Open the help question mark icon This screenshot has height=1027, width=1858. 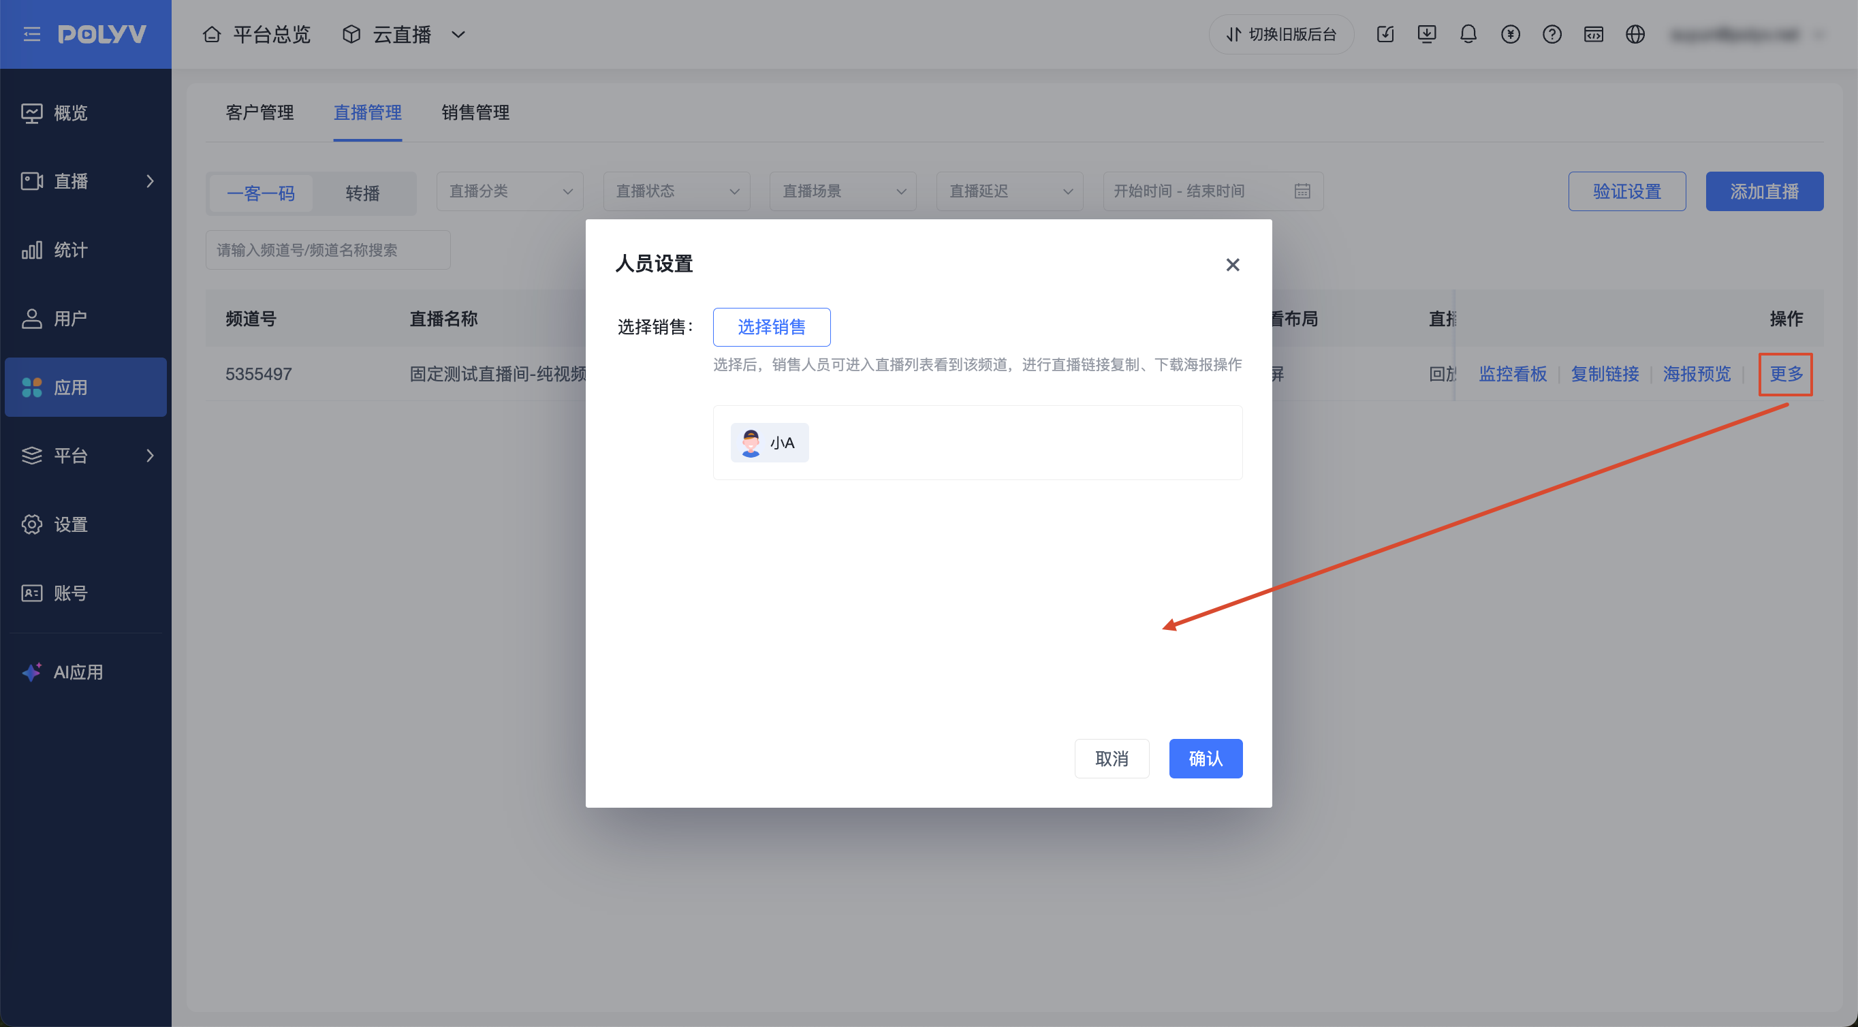coord(1552,34)
